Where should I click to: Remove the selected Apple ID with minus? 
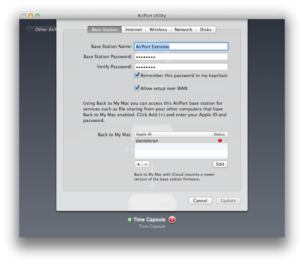coord(146,164)
